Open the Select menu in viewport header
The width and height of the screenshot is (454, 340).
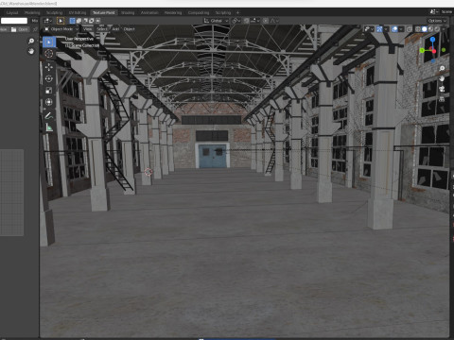tap(102, 29)
